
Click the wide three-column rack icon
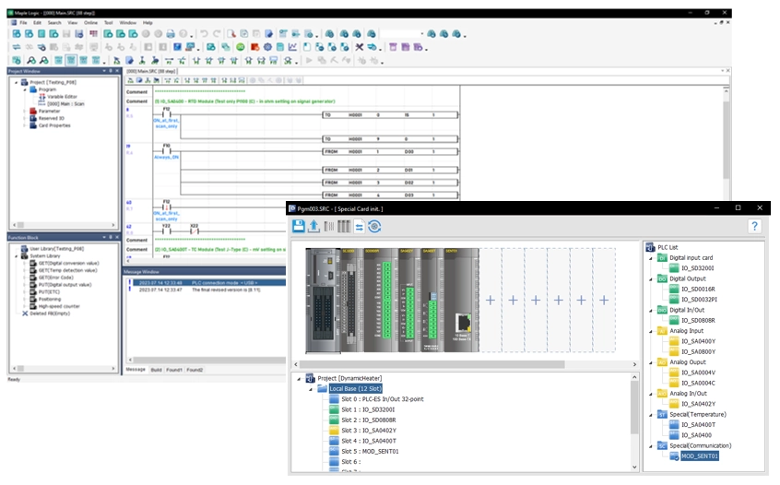[344, 227]
